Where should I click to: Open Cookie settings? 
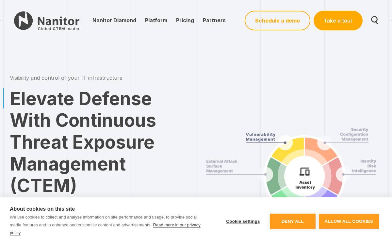point(243,221)
